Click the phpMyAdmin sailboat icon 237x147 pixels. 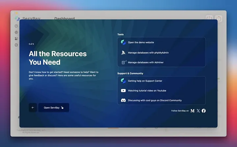pos(123,52)
